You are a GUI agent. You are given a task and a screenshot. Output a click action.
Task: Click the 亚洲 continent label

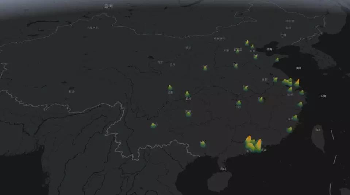[x=108, y=6]
